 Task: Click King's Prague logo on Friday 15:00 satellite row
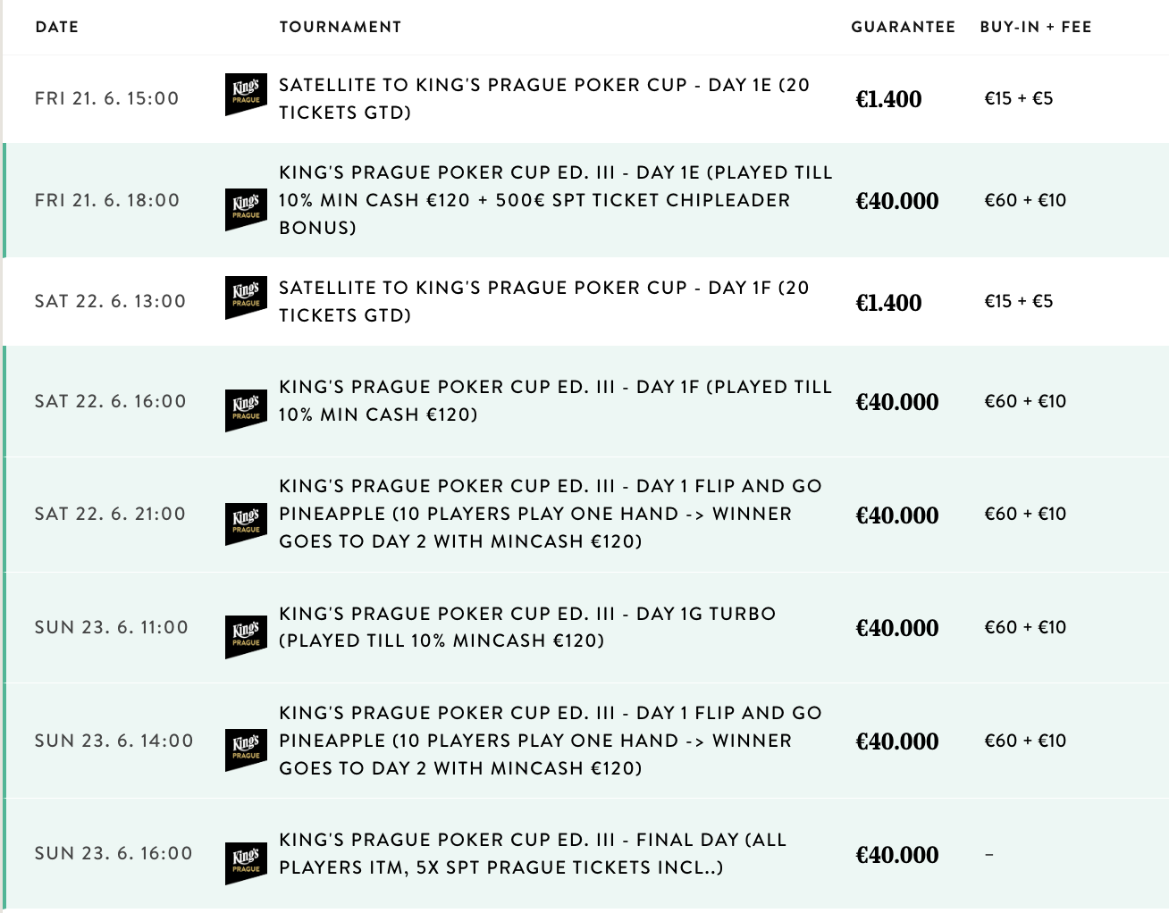click(246, 94)
